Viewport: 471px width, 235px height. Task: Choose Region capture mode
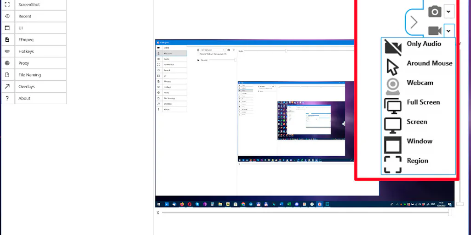(x=418, y=164)
